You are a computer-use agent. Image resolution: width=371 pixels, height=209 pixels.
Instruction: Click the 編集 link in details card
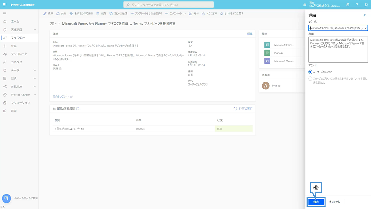250,34
